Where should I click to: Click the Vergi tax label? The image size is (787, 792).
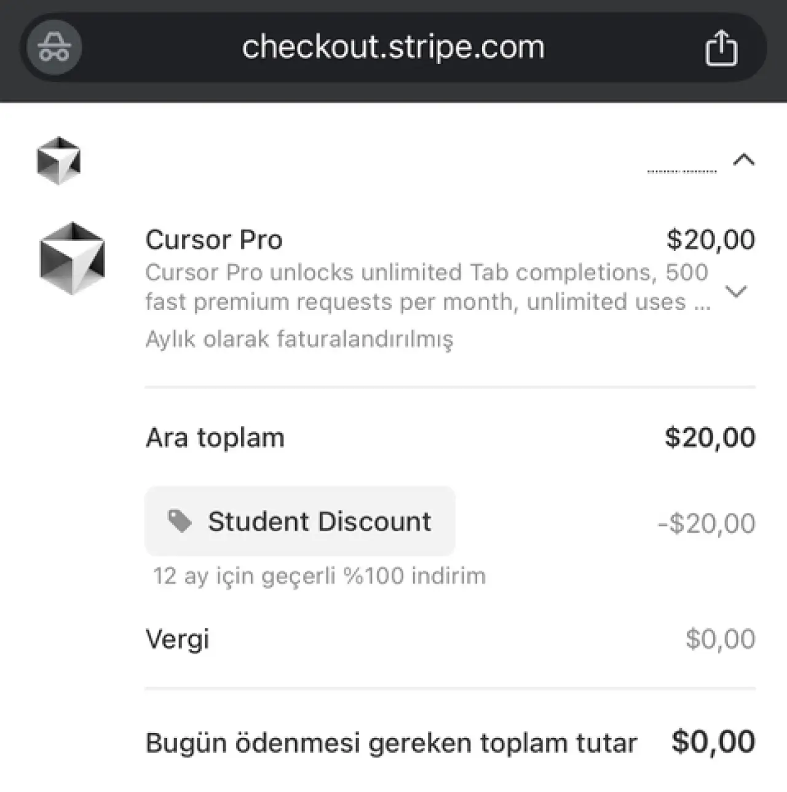pos(178,639)
